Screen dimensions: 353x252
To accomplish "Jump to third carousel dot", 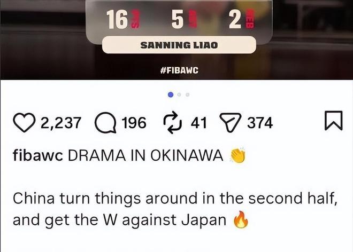I will (x=188, y=94).
